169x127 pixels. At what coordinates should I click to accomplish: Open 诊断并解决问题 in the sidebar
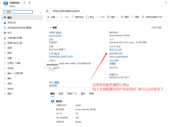[x=15, y=38]
